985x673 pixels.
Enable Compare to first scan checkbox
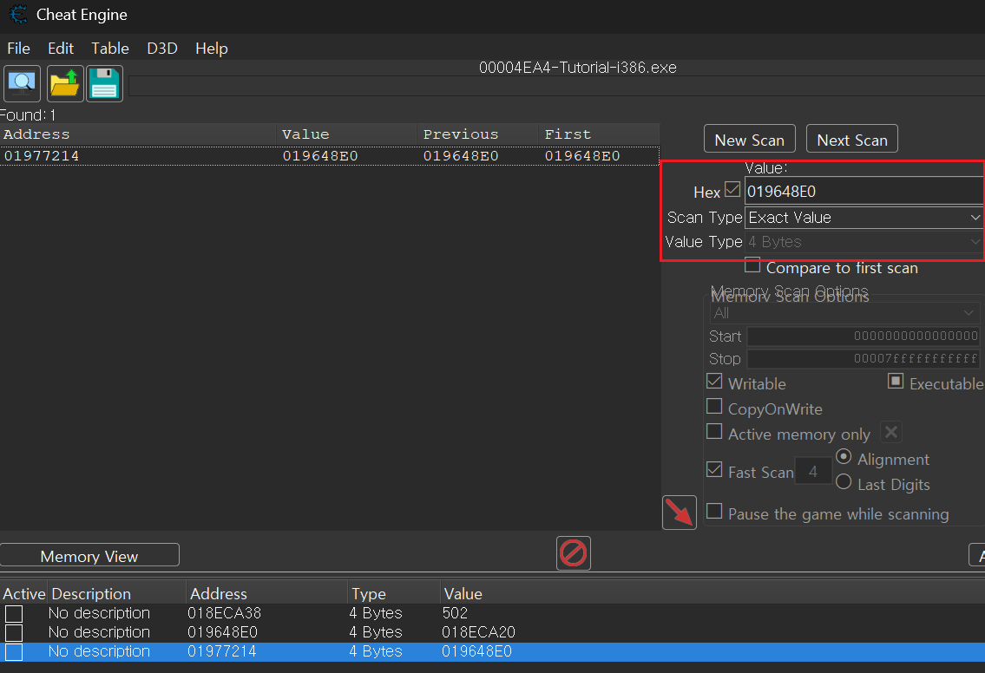tap(752, 266)
